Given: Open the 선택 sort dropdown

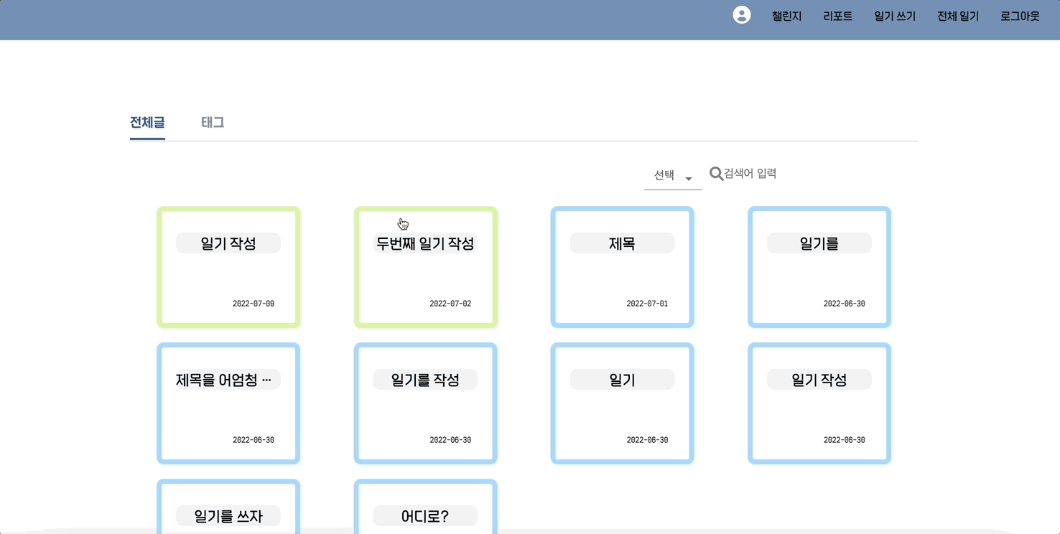Looking at the screenshot, I should pyautogui.click(x=662, y=174).
